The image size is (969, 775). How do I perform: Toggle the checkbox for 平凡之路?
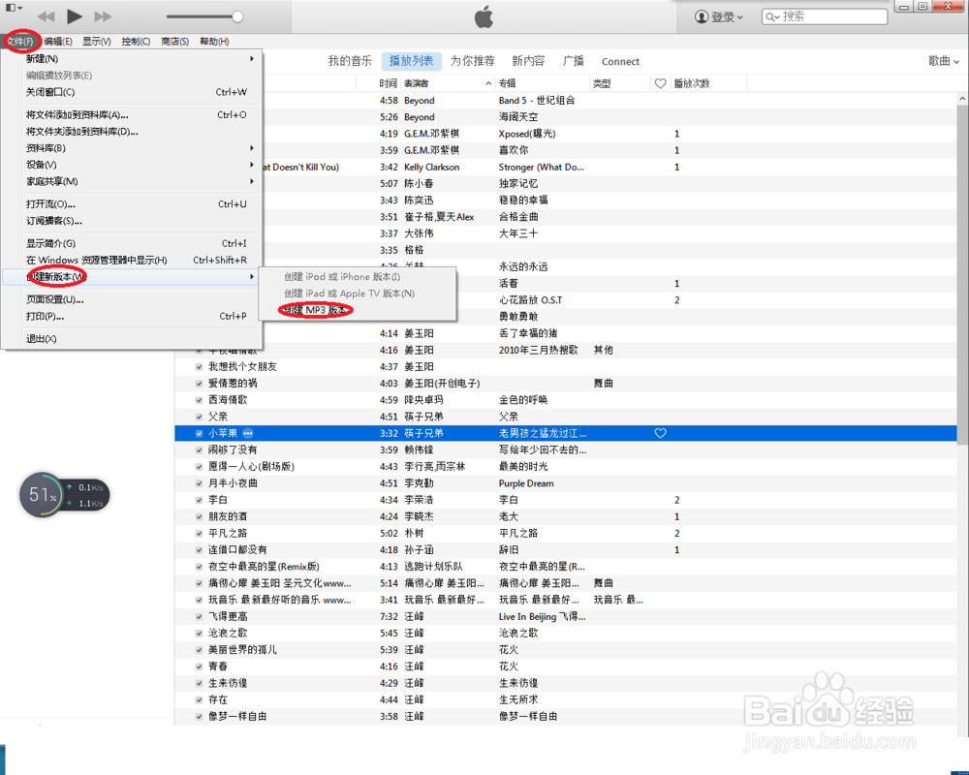coord(199,533)
